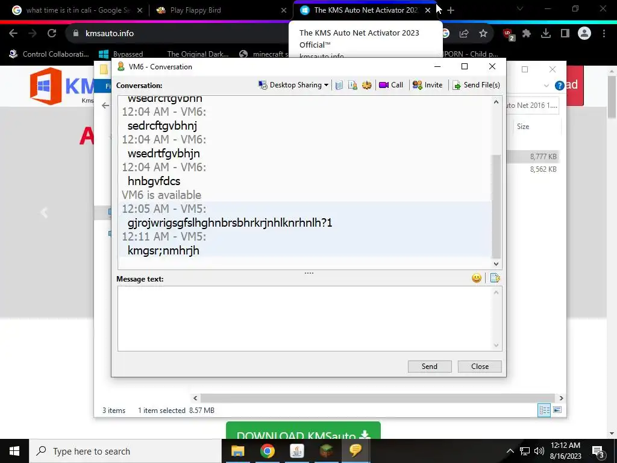The width and height of the screenshot is (617, 463).
Task: Toggle Chrome side panel
Action: [x=565, y=34]
